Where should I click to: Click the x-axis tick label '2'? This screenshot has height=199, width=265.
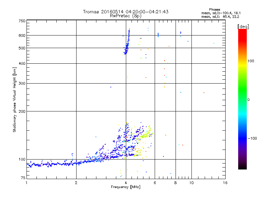click(76, 183)
